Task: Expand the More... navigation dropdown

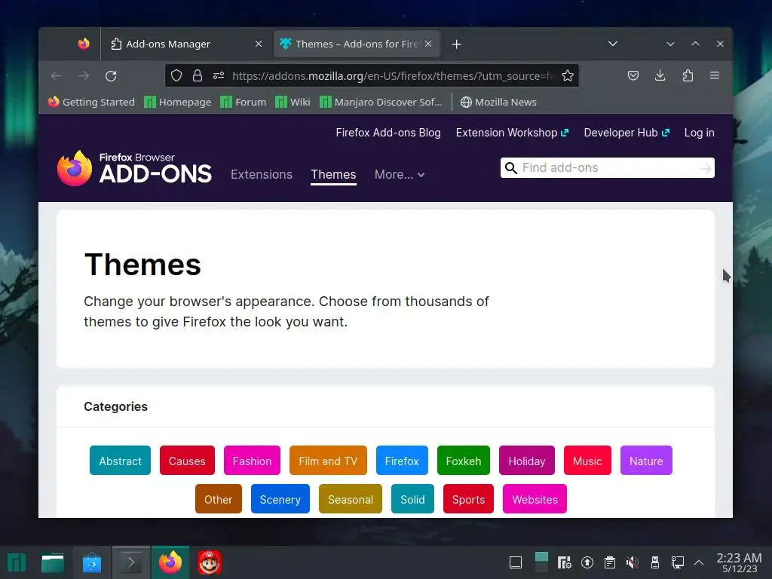Action: click(x=400, y=175)
